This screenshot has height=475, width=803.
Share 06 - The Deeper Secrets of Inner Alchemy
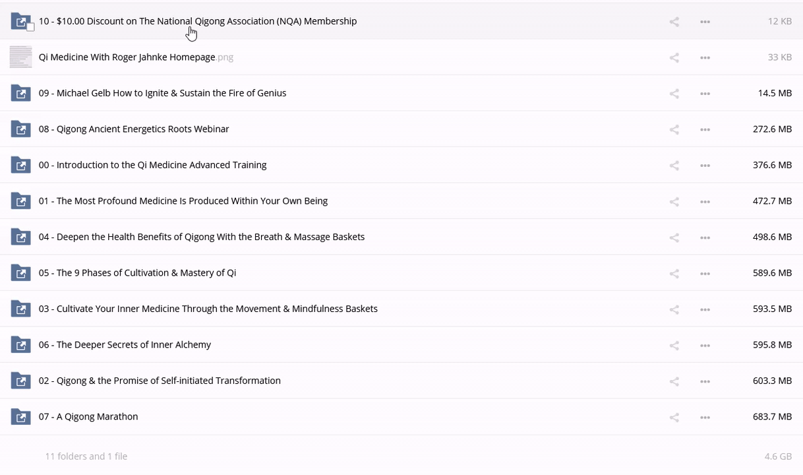674,345
